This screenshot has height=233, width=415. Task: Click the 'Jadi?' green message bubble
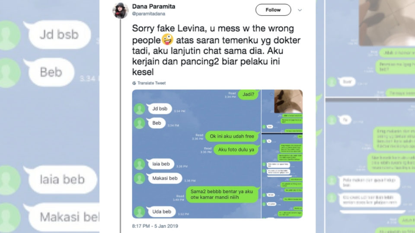pos(248,94)
